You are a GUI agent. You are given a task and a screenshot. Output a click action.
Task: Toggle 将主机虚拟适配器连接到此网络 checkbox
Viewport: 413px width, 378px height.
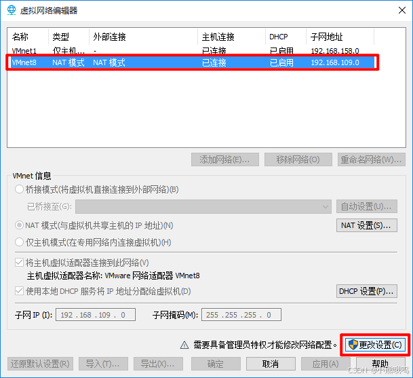(19, 262)
